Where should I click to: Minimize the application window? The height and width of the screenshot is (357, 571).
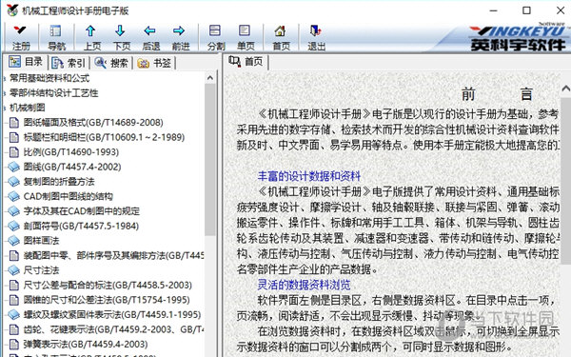tap(493, 10)
